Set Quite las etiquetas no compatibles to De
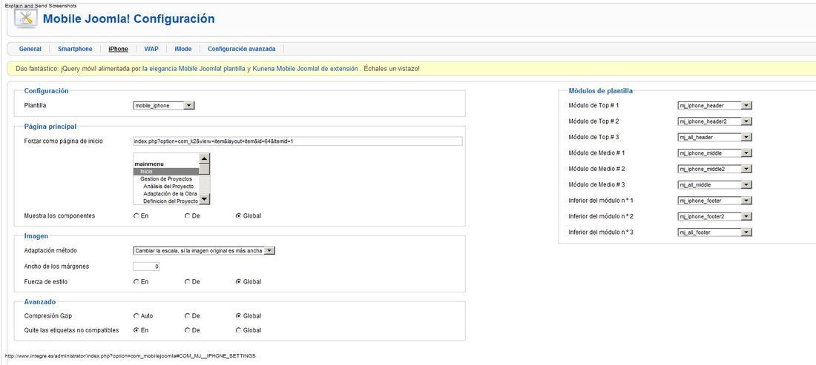Image resolution: width=816 pixels, height=365 pixels. point(188,330)
